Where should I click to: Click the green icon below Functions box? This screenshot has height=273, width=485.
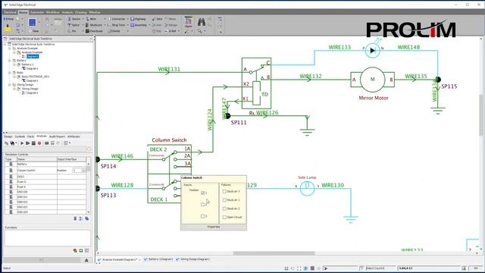click(x=81, y=251)
